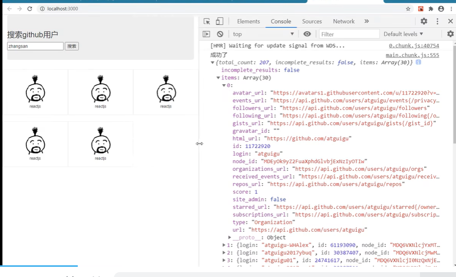456x277 pixels.
Task: Bookmark this page with the star icon
Action: pos(408,9)
